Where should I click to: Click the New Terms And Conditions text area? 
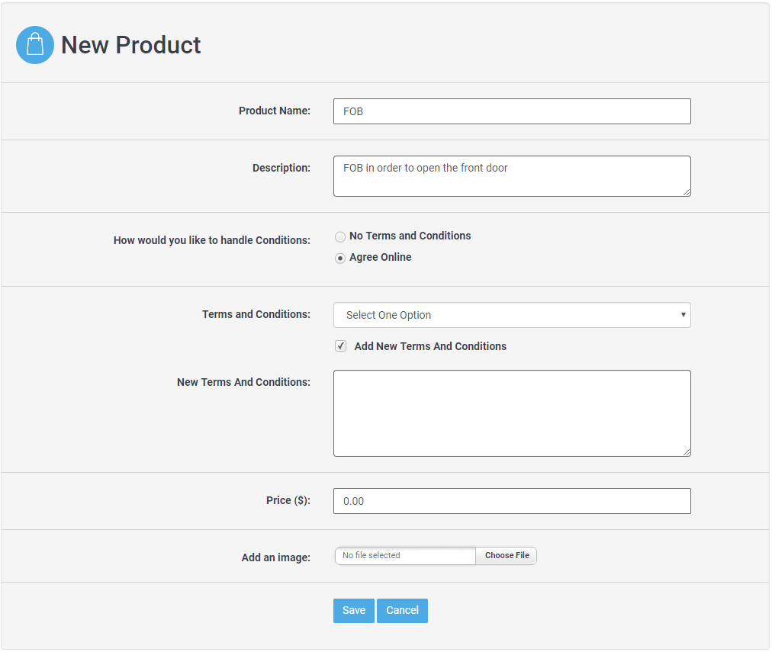click(512, 413)
